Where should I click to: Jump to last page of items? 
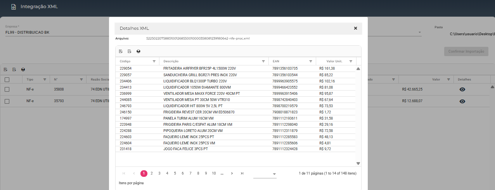242,173
